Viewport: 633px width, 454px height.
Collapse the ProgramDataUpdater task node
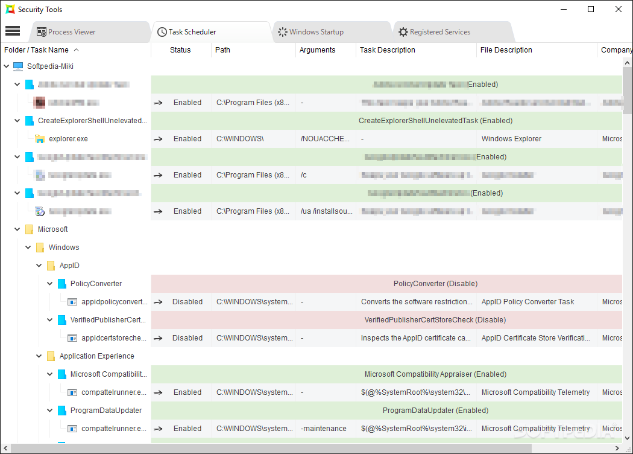click(49, 411)
